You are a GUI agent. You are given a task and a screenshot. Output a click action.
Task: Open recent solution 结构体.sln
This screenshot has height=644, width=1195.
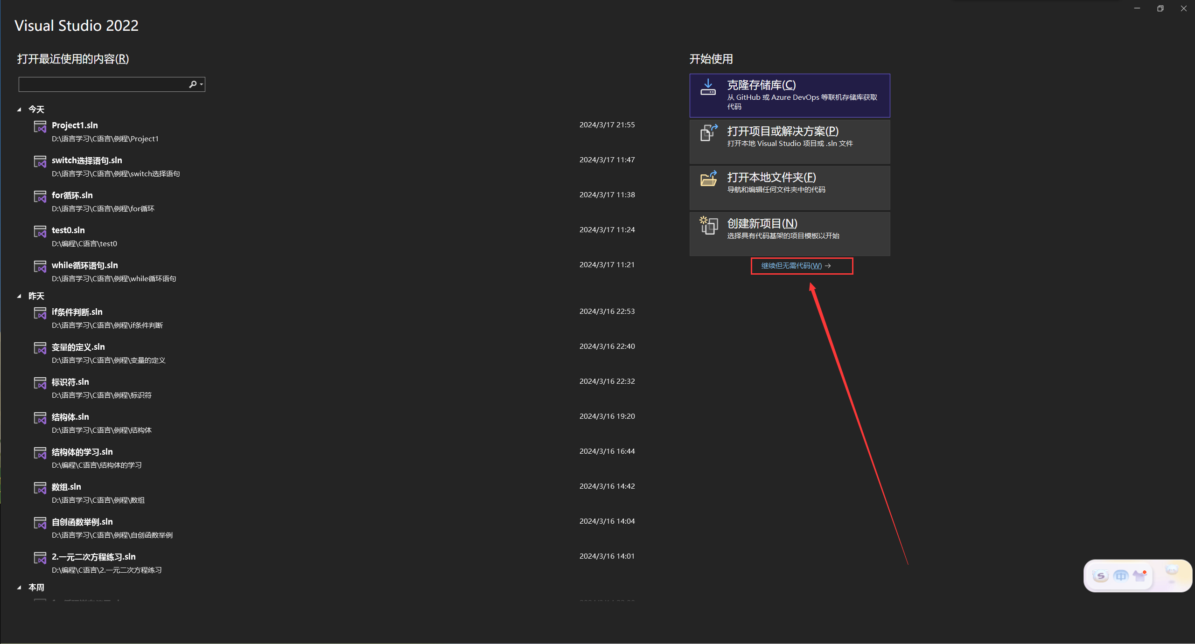(334, 423)
